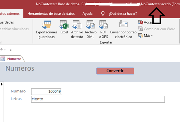Image resolution: width=180 pixels, height=122 pixels.
Task: Open the quick access toolbar customize arrow
Action: point(11,50)
